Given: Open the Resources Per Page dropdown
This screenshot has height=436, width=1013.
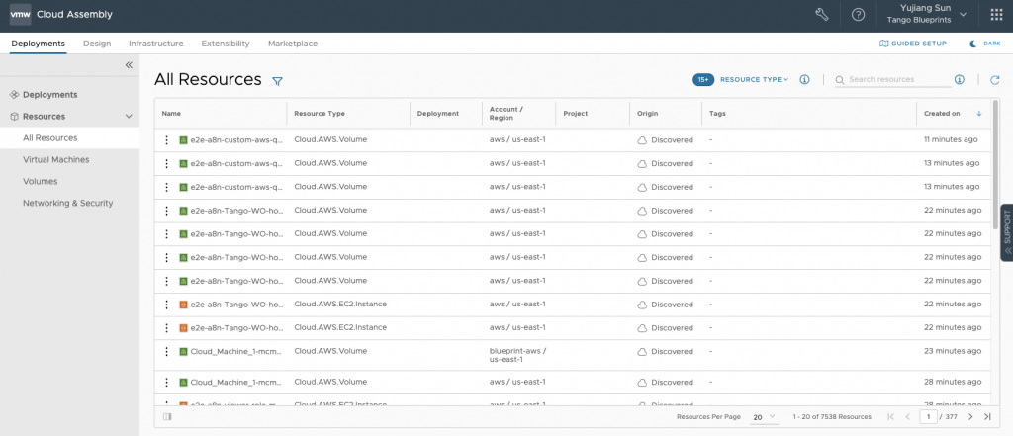Looking at the screenshot, I should (x=764, y=417).
